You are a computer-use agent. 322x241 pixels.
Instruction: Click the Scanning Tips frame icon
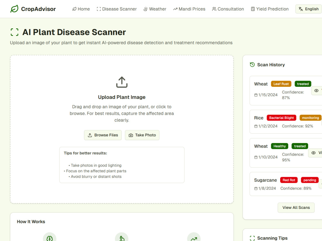252,238
